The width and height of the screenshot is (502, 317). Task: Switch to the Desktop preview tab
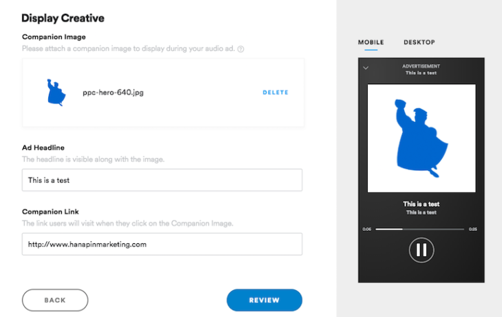419,42
